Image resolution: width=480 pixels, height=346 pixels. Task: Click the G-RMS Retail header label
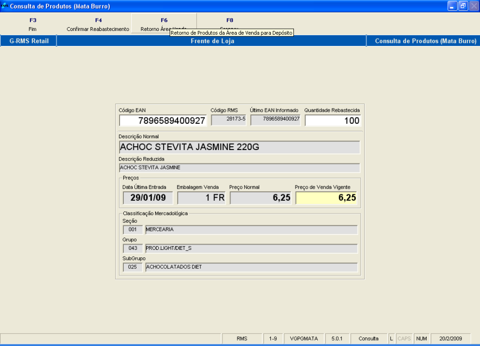pos(29,41)
